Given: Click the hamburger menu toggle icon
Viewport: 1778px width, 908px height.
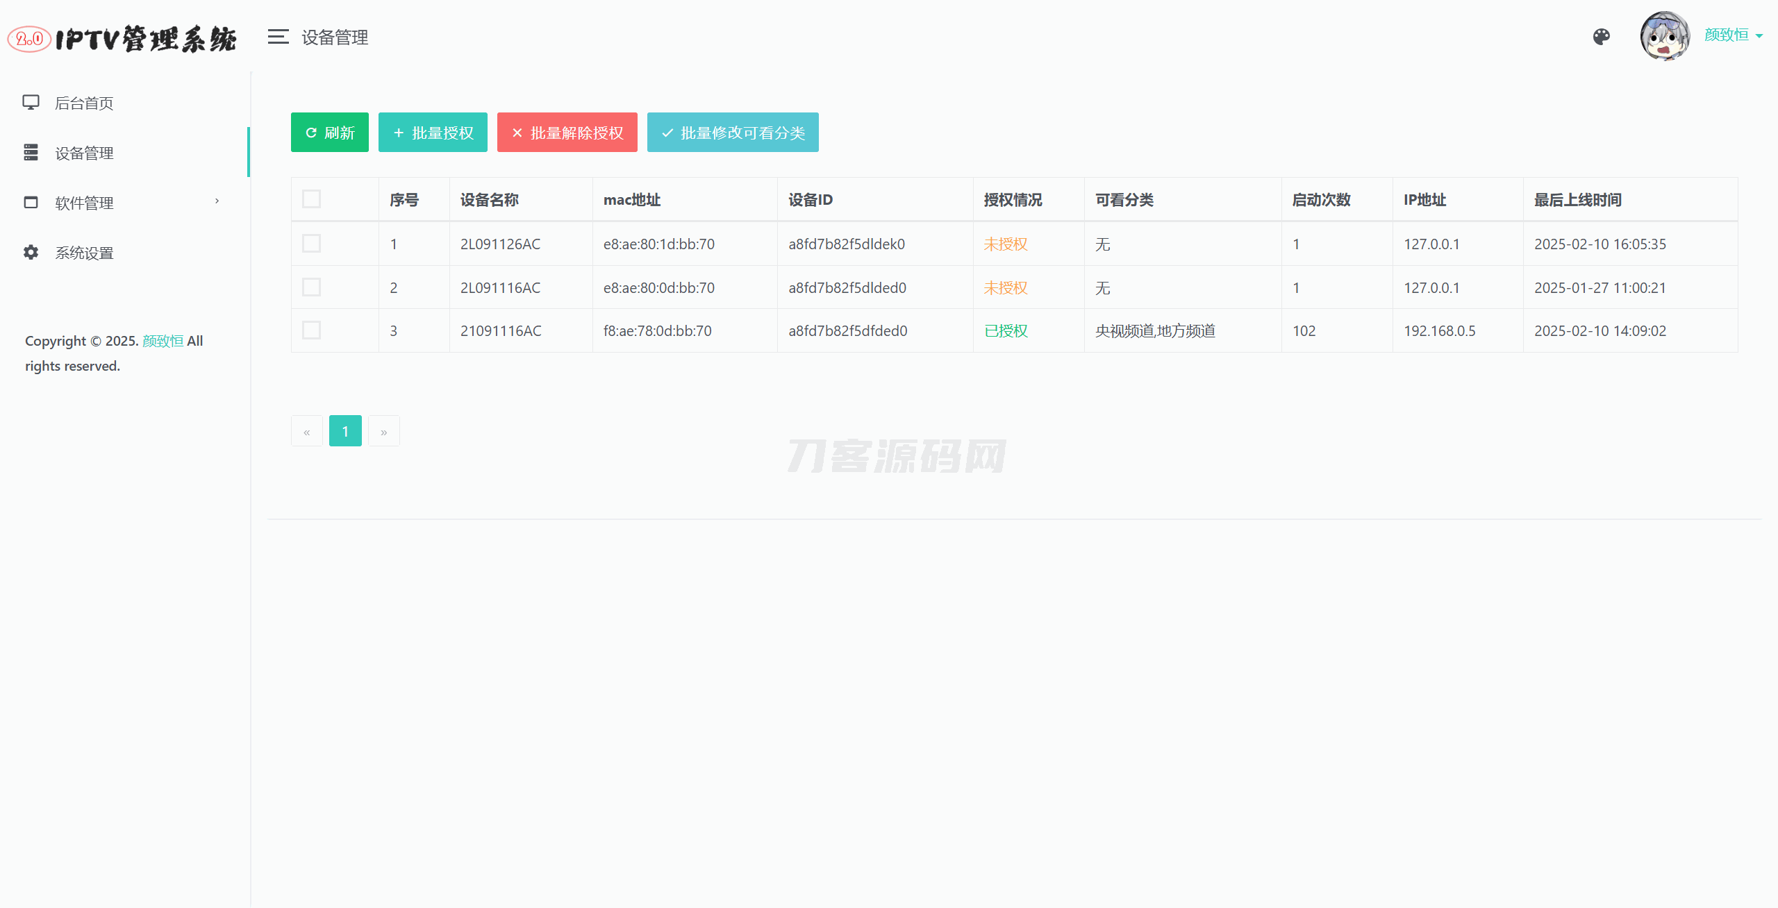Looking at the screenshot, I should coord(278,37).
